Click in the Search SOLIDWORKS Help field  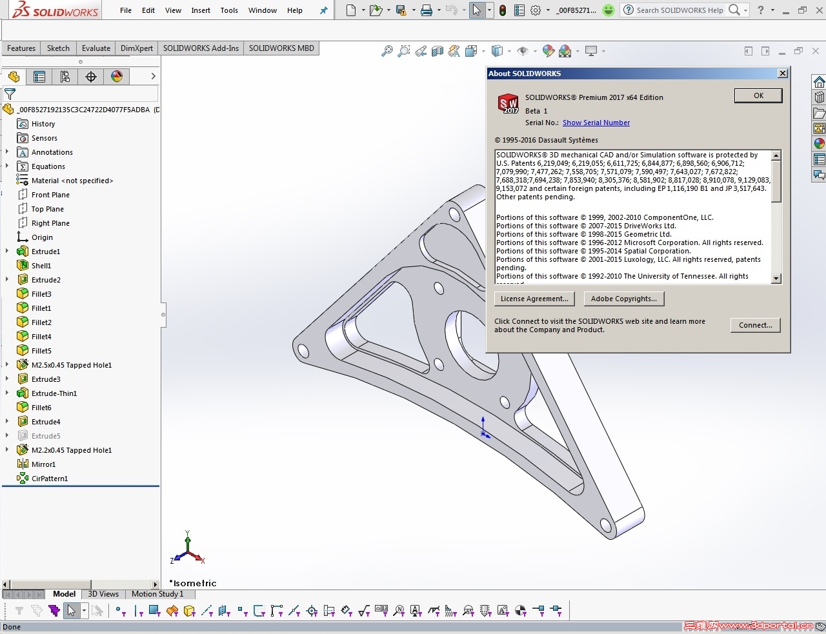coord(680,10)
